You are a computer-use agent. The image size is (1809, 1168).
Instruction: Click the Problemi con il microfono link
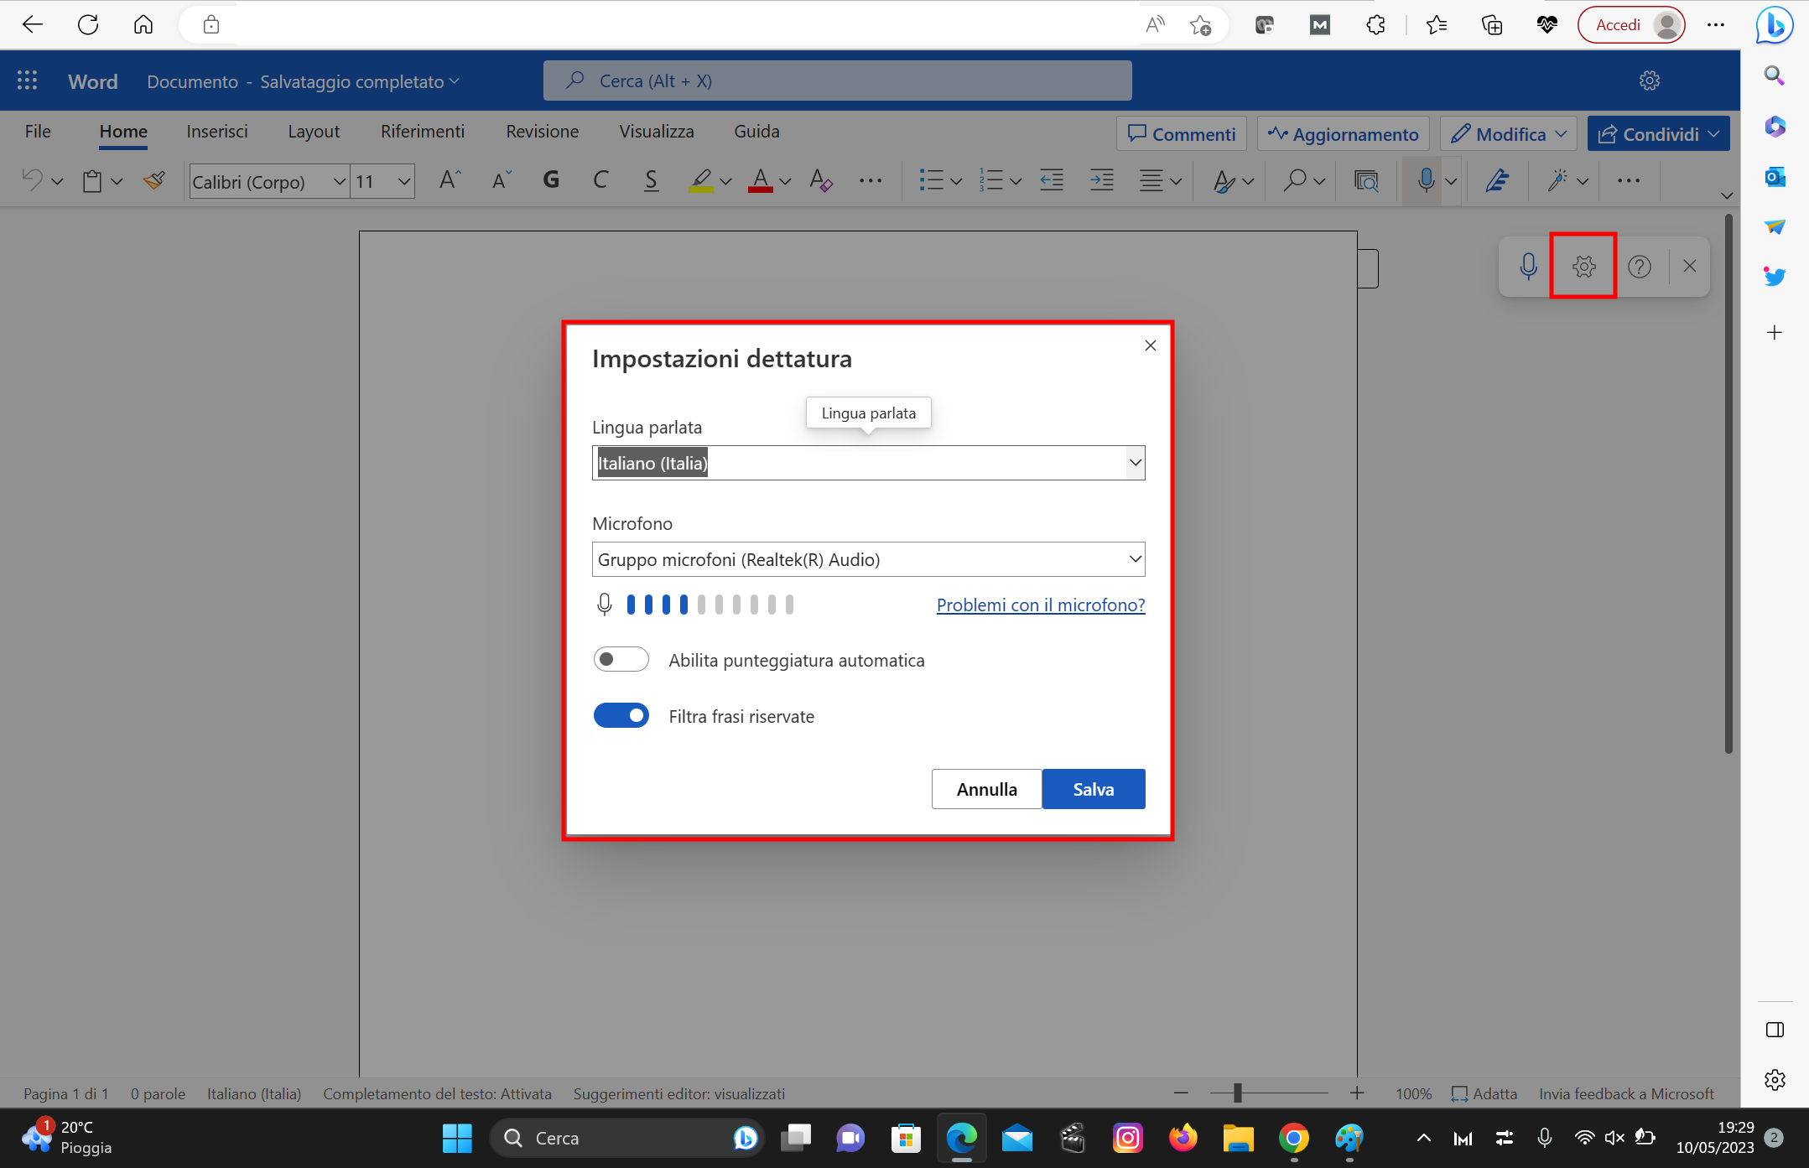coord(1039,605)
